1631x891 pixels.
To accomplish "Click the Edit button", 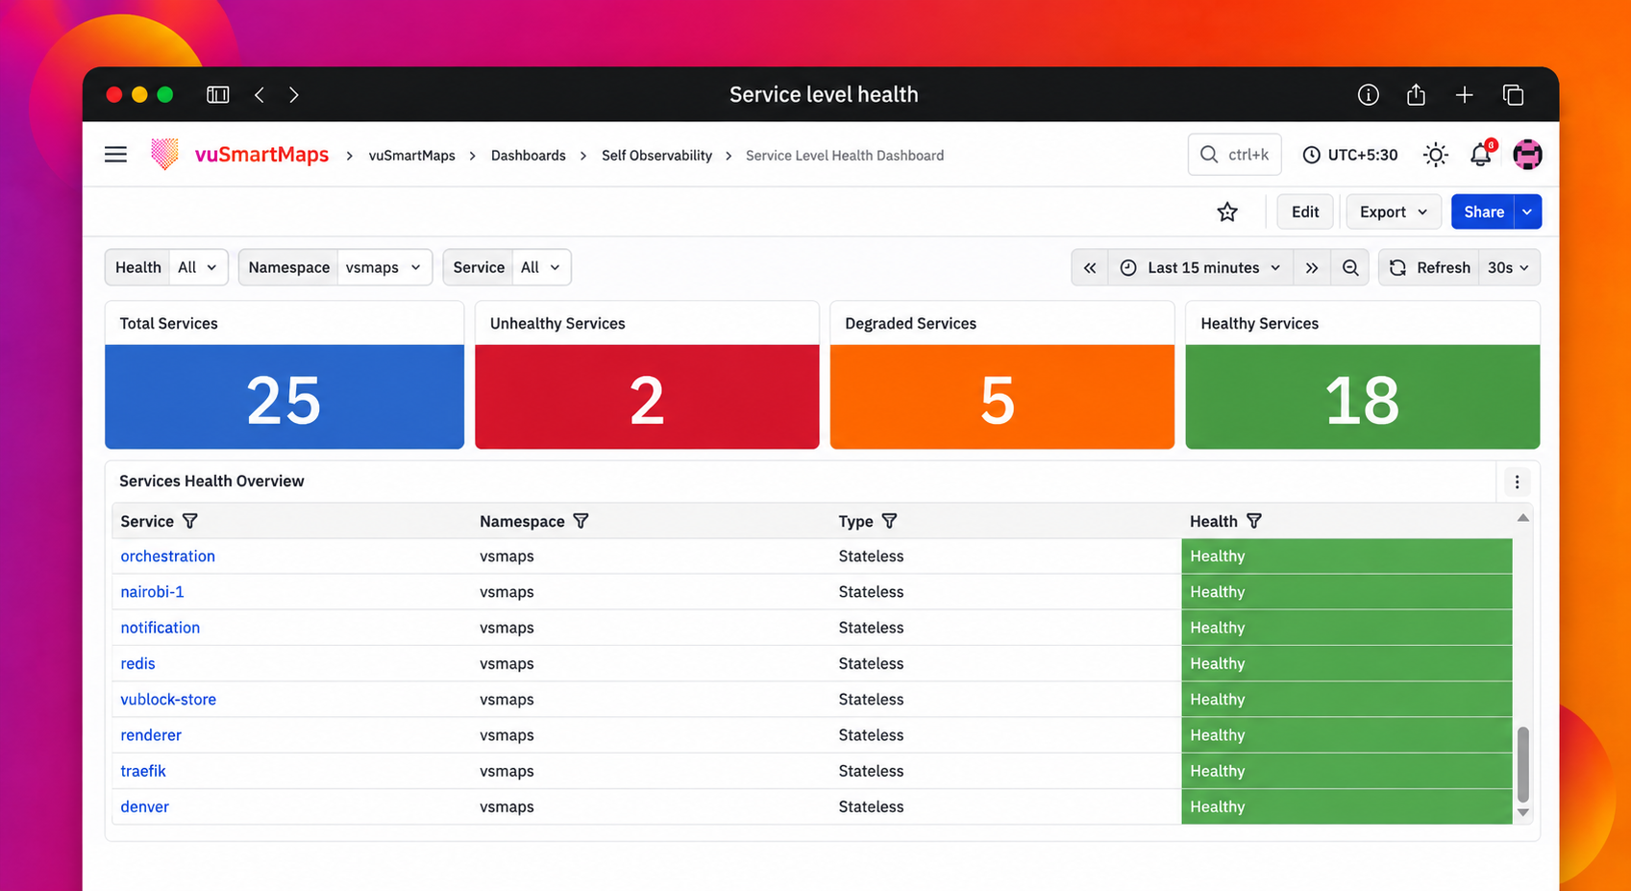I will pos(1305,211).
